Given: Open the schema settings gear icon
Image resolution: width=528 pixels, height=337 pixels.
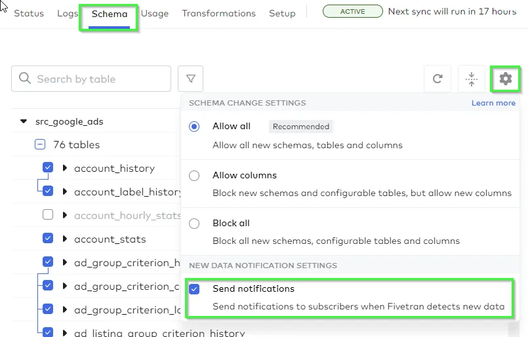Looking at the screenshot, I should click(505, 79).
